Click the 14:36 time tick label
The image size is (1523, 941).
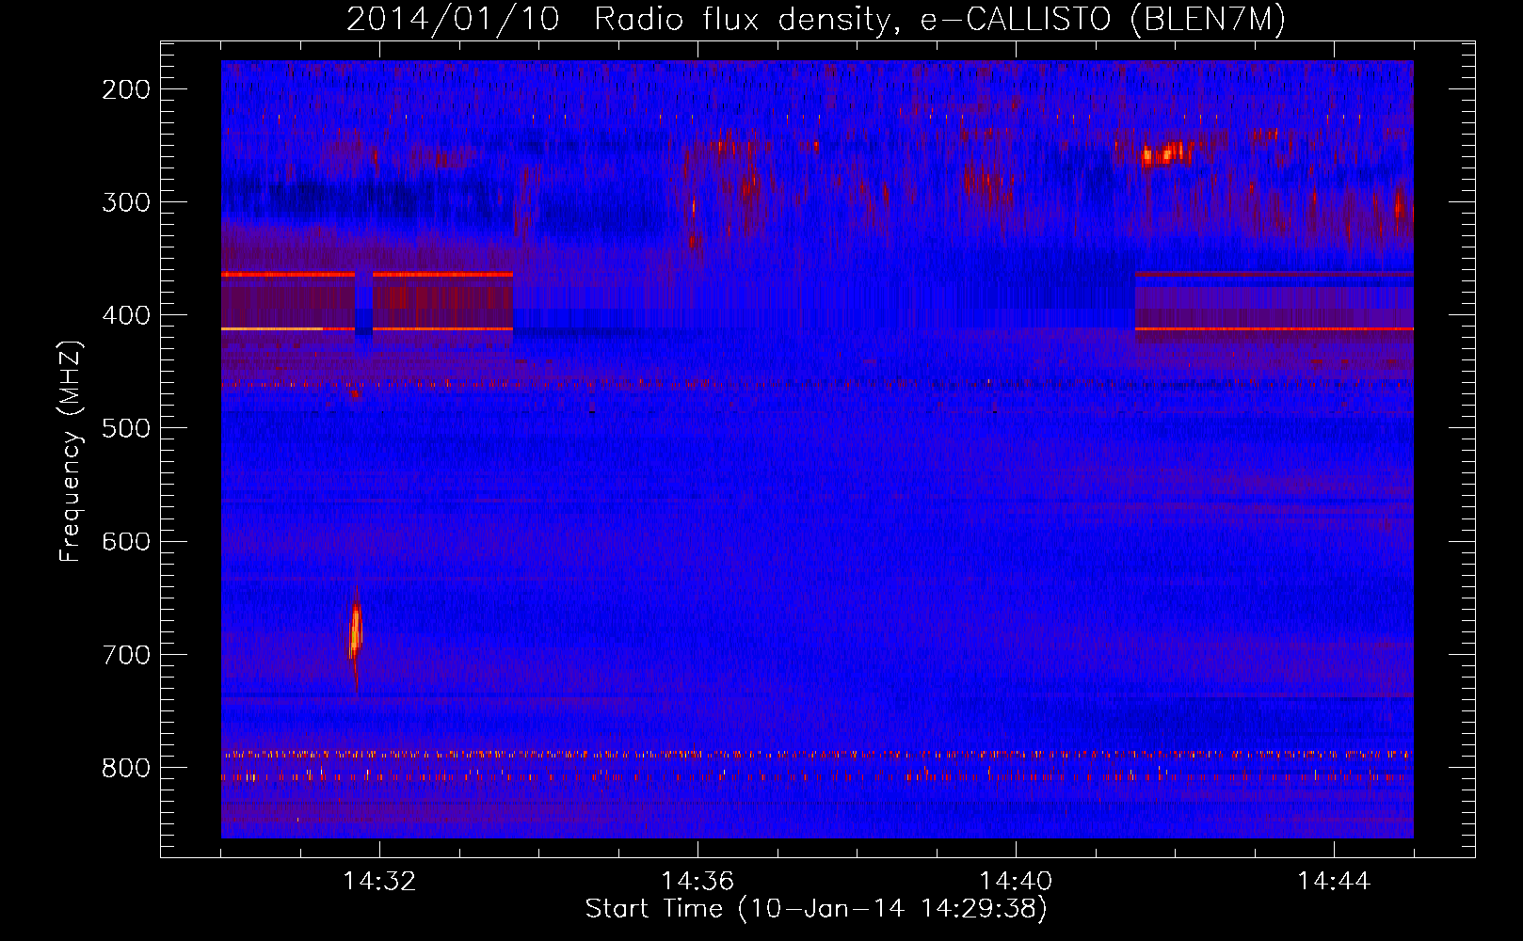pyautogui.click(x=697, y=881)
